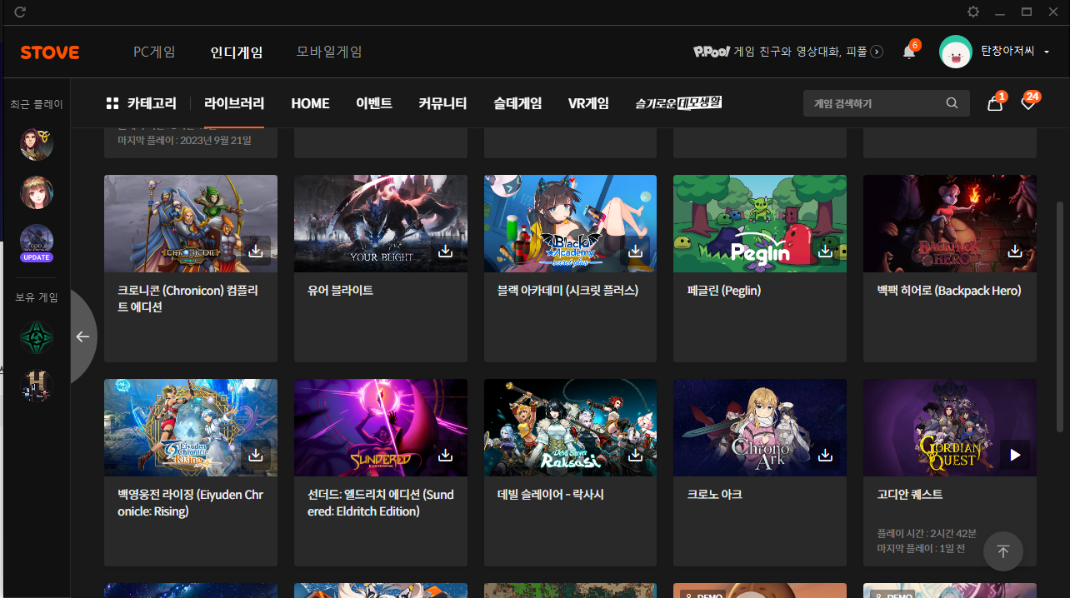Open Gordian Quest thumbnail

pos(950,427)
